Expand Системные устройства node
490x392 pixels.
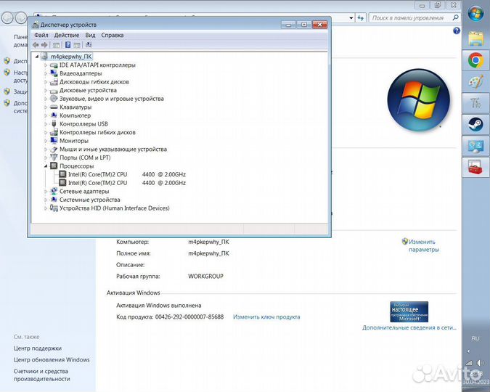46,200
